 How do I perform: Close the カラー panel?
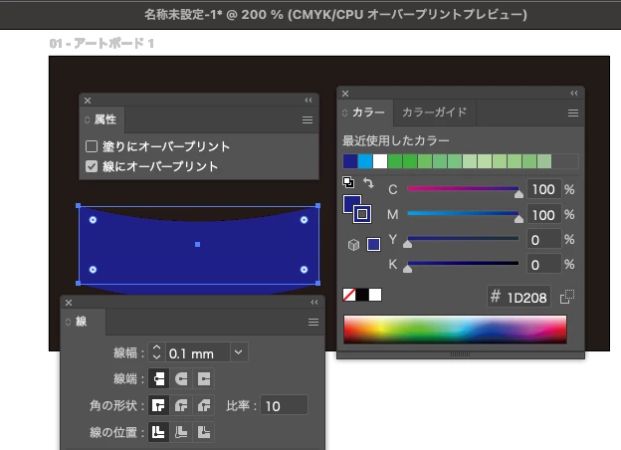pos(345,94)
